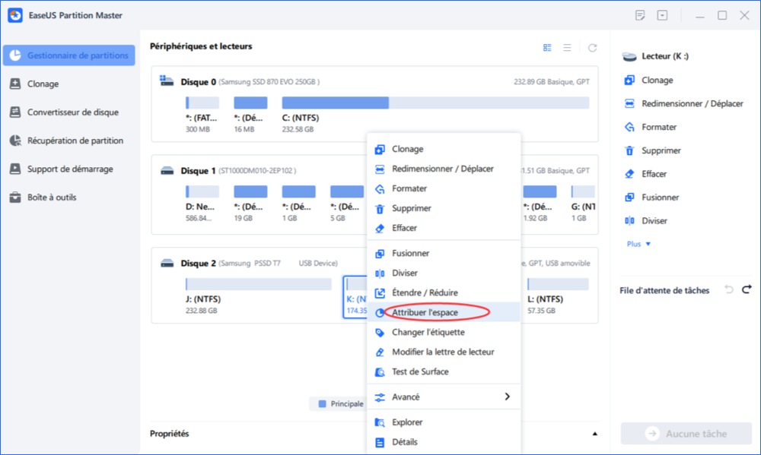Select the J: (NTFS) partition on Disque 2

click(x=258, y=285)
